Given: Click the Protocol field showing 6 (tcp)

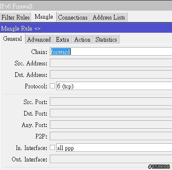Looking at the screenshot, I should pos(114,86).
